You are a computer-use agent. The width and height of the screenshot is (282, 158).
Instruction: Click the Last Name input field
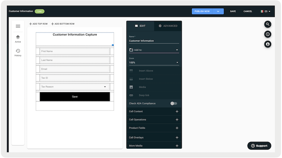75,60
